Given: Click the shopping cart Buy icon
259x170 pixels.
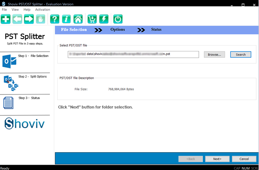Looking at the screenshot, I should (92, 19).
